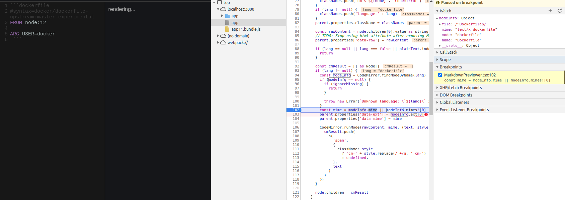Viewport: 565px width, 200px height.
Task: Click the error marker on line 103
Action: (426, 115)
